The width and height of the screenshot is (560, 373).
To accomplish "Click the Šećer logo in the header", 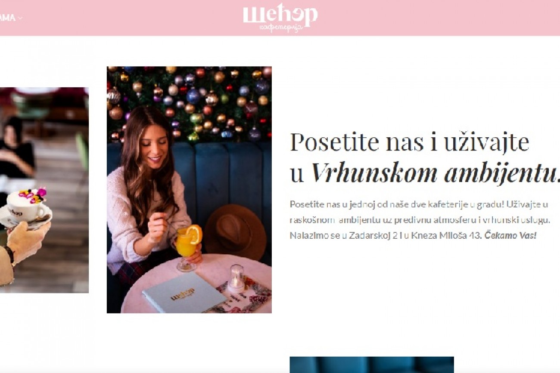I will [280, 18].
